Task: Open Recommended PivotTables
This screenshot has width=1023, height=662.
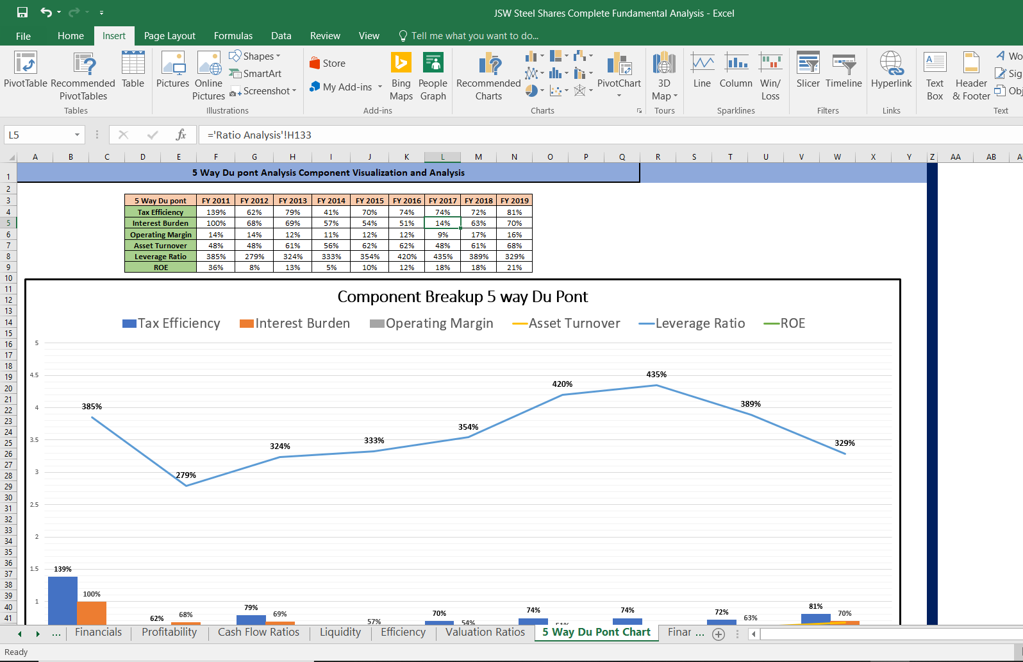Action: tap(83, 76)
